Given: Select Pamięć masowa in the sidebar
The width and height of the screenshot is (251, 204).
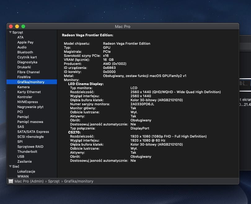Looking at the screenshot, I should (x=30, y=122).
